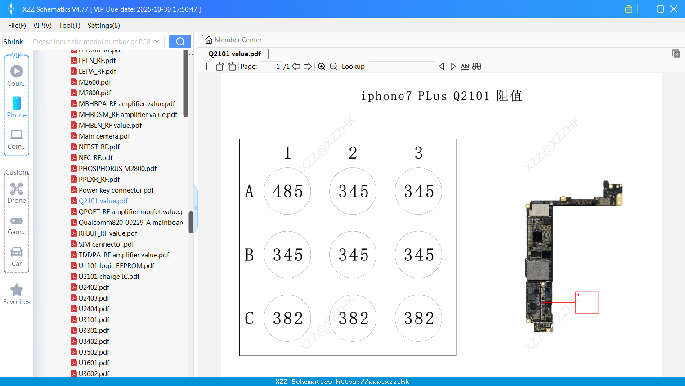Toggle two-page view icon in PDF toolbar

(x=206, y=66)
